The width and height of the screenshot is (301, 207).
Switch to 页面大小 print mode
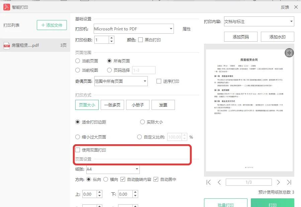coord(87,105)
